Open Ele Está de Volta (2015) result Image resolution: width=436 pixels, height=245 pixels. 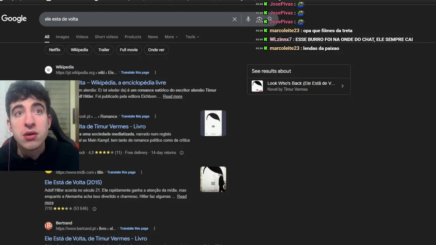(x=73, y=182)
